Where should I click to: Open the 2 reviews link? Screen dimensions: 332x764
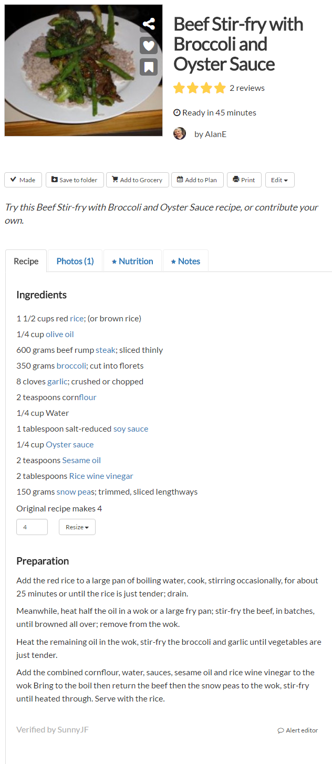pos(247,88)
